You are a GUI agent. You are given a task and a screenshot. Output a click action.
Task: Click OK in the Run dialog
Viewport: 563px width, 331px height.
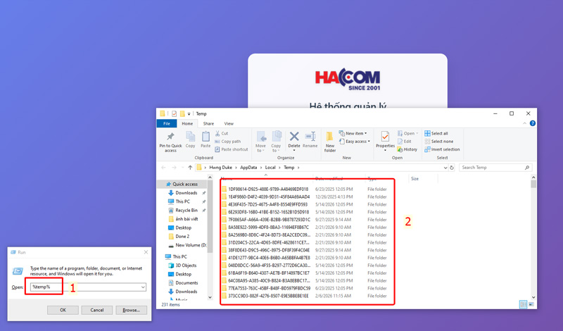click(63, 310)
